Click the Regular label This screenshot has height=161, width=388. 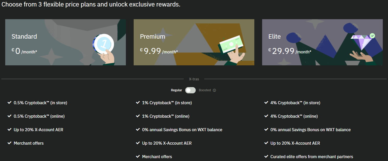point(176,90)
